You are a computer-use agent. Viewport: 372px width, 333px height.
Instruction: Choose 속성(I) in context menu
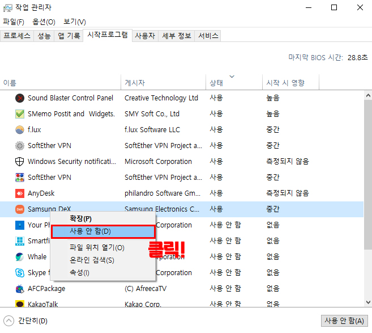(103, 272)
